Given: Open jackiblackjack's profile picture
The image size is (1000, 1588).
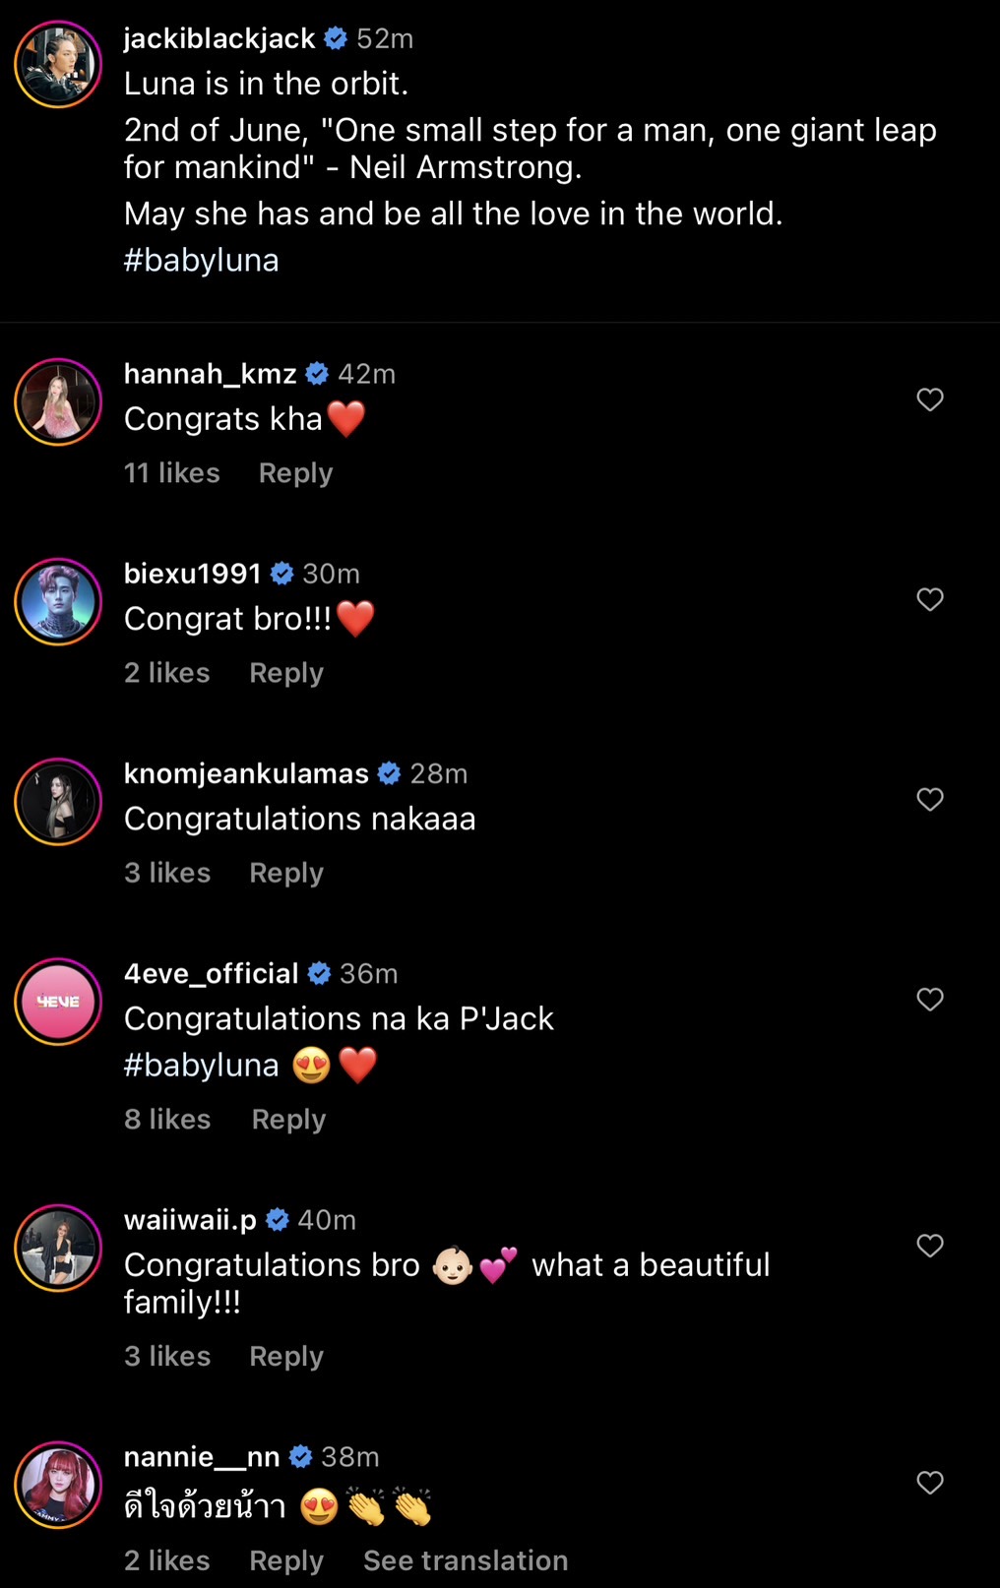Looking at the screenshot, I should tap(58, 64).
